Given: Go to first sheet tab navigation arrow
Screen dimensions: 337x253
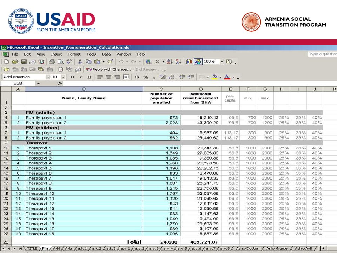Looking at the screenshot, I should [x=4, y=248].
